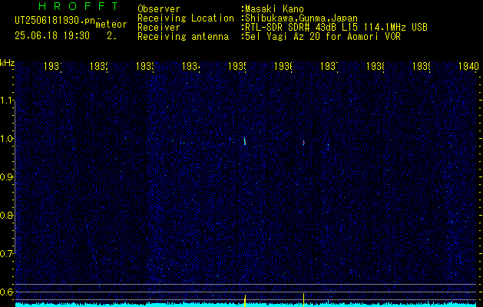
Task: Select the file name UT2506181930.pn
Action: click(x=55, y=21)
